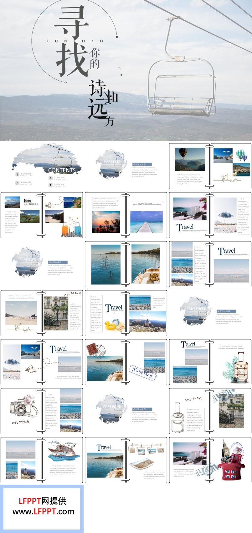Screen dimensions: 252x533
Task: Select the sunset silhouette photo
Action: click(x=106, y=222)
